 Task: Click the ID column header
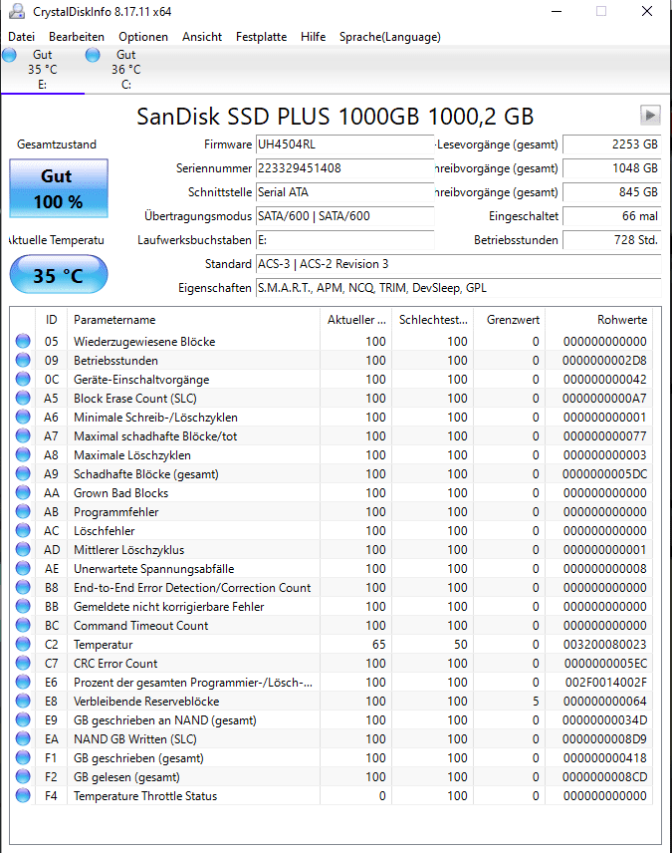coord(51,320)
